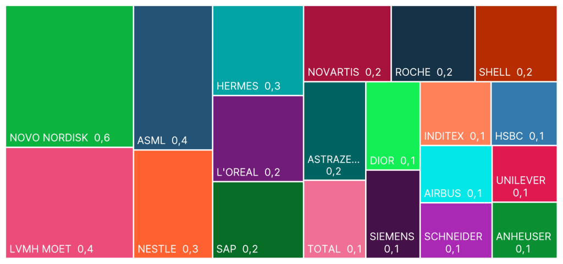Click the NOVO NORDISK treemap tile

[x=69, y=76]
